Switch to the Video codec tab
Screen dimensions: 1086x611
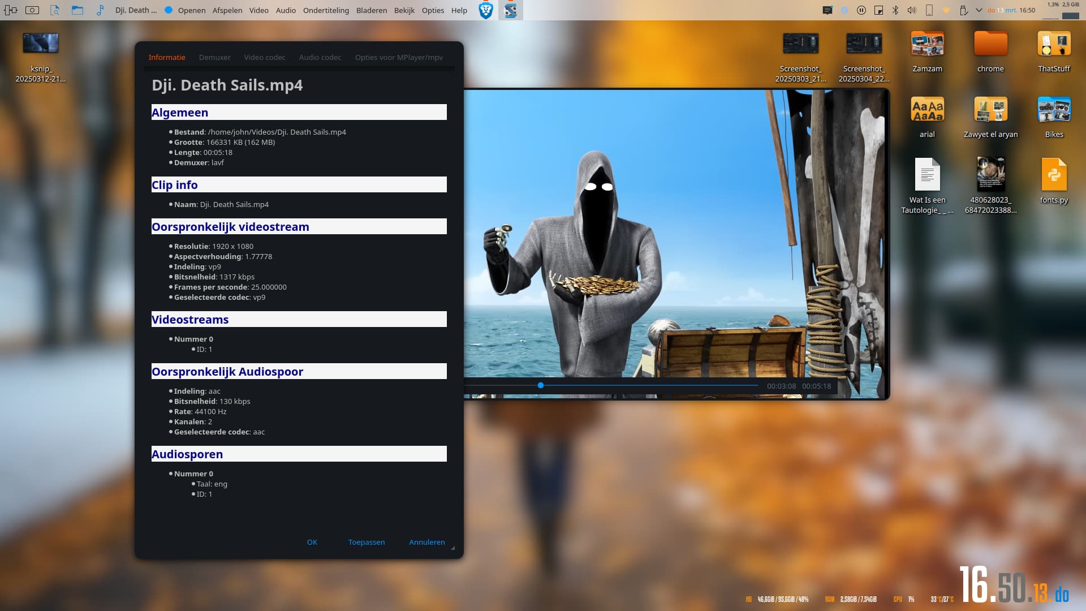[x=265, y=57]
